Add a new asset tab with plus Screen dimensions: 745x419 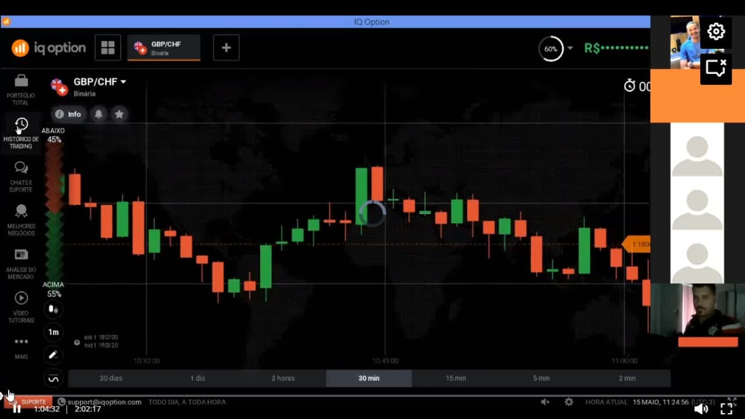point(226,48)
